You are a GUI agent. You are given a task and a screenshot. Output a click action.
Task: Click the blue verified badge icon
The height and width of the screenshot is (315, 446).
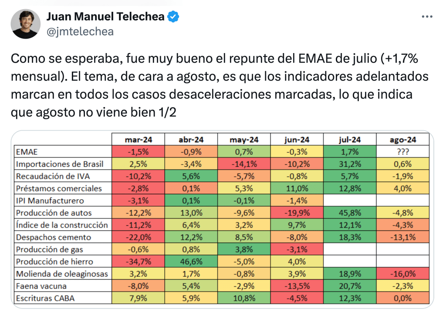pos(174,17)
